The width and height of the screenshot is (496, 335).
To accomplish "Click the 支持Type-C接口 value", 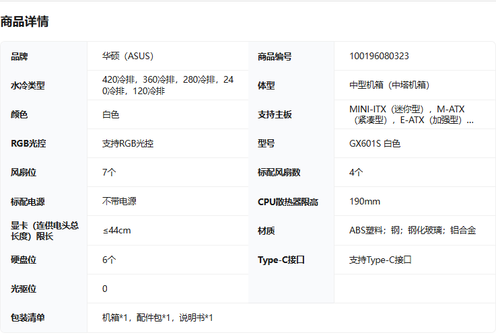I will 380,260.
